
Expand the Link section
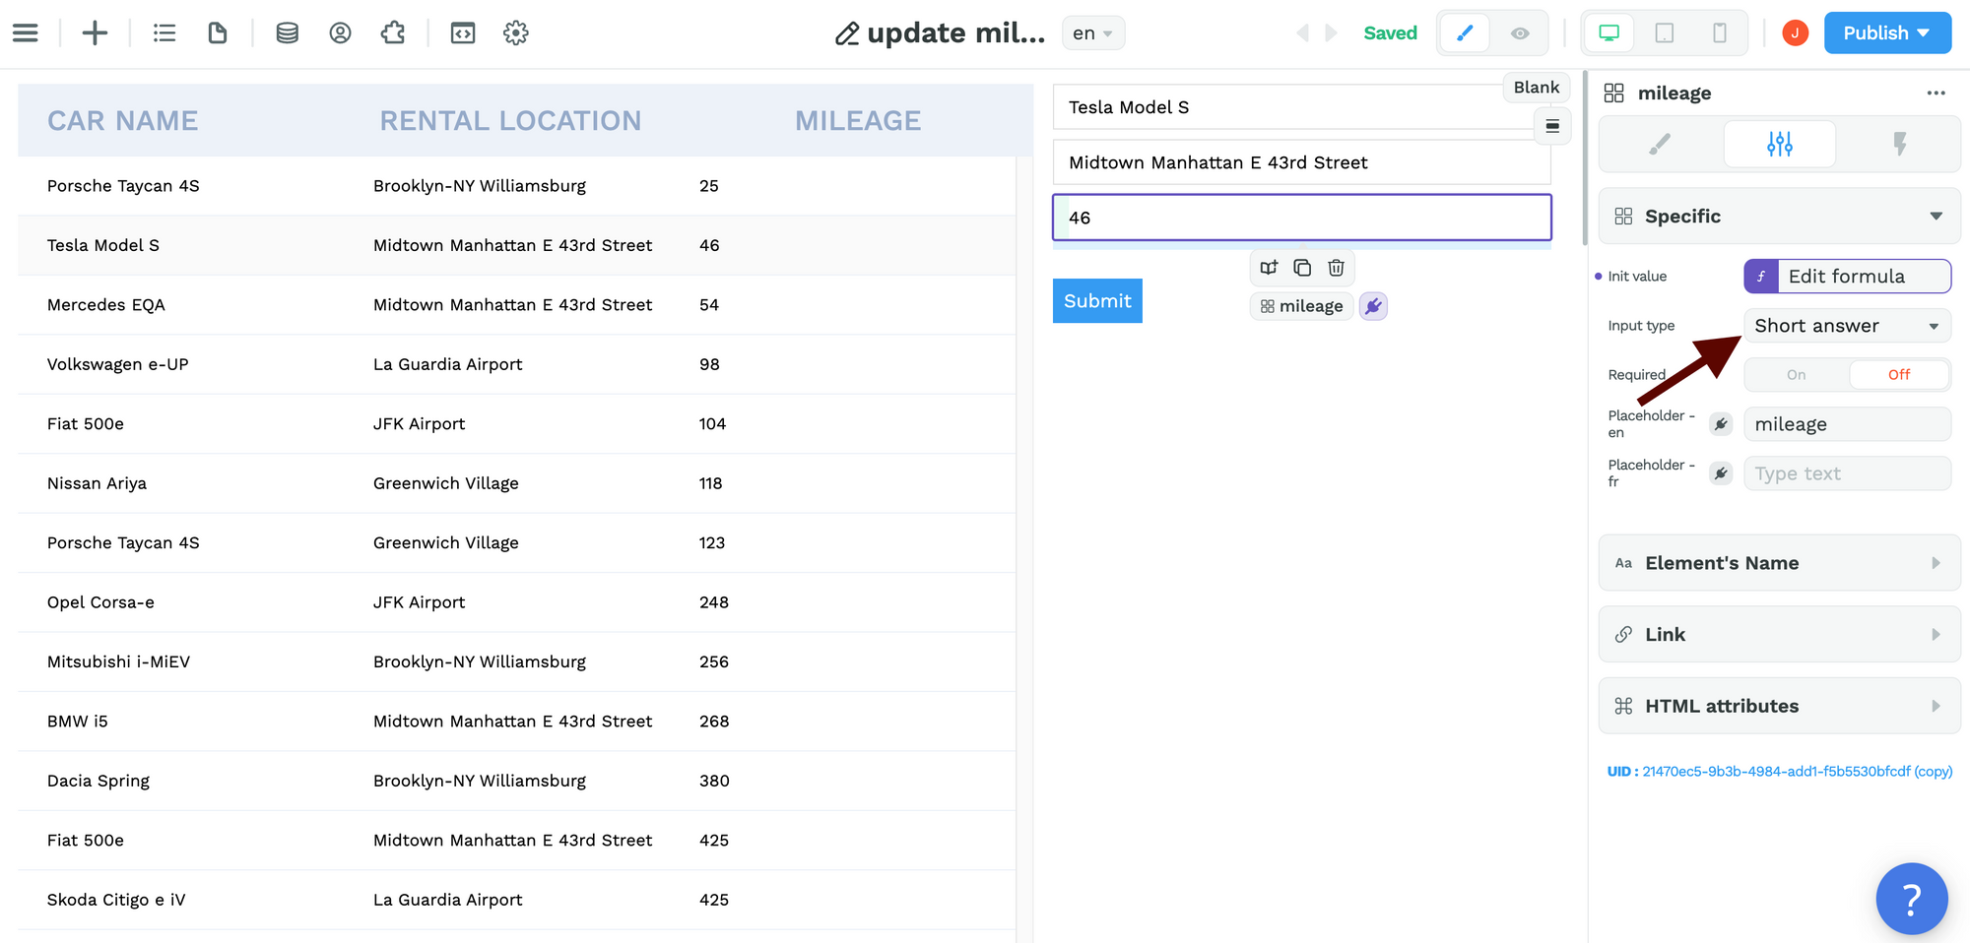tap(1779, 634)
